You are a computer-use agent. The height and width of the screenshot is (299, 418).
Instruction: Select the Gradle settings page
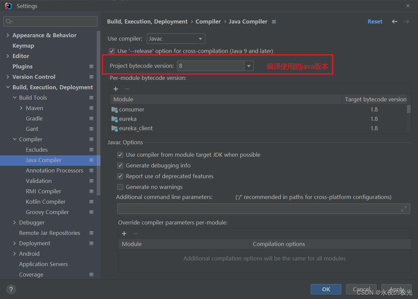click(x=34, y=118)
